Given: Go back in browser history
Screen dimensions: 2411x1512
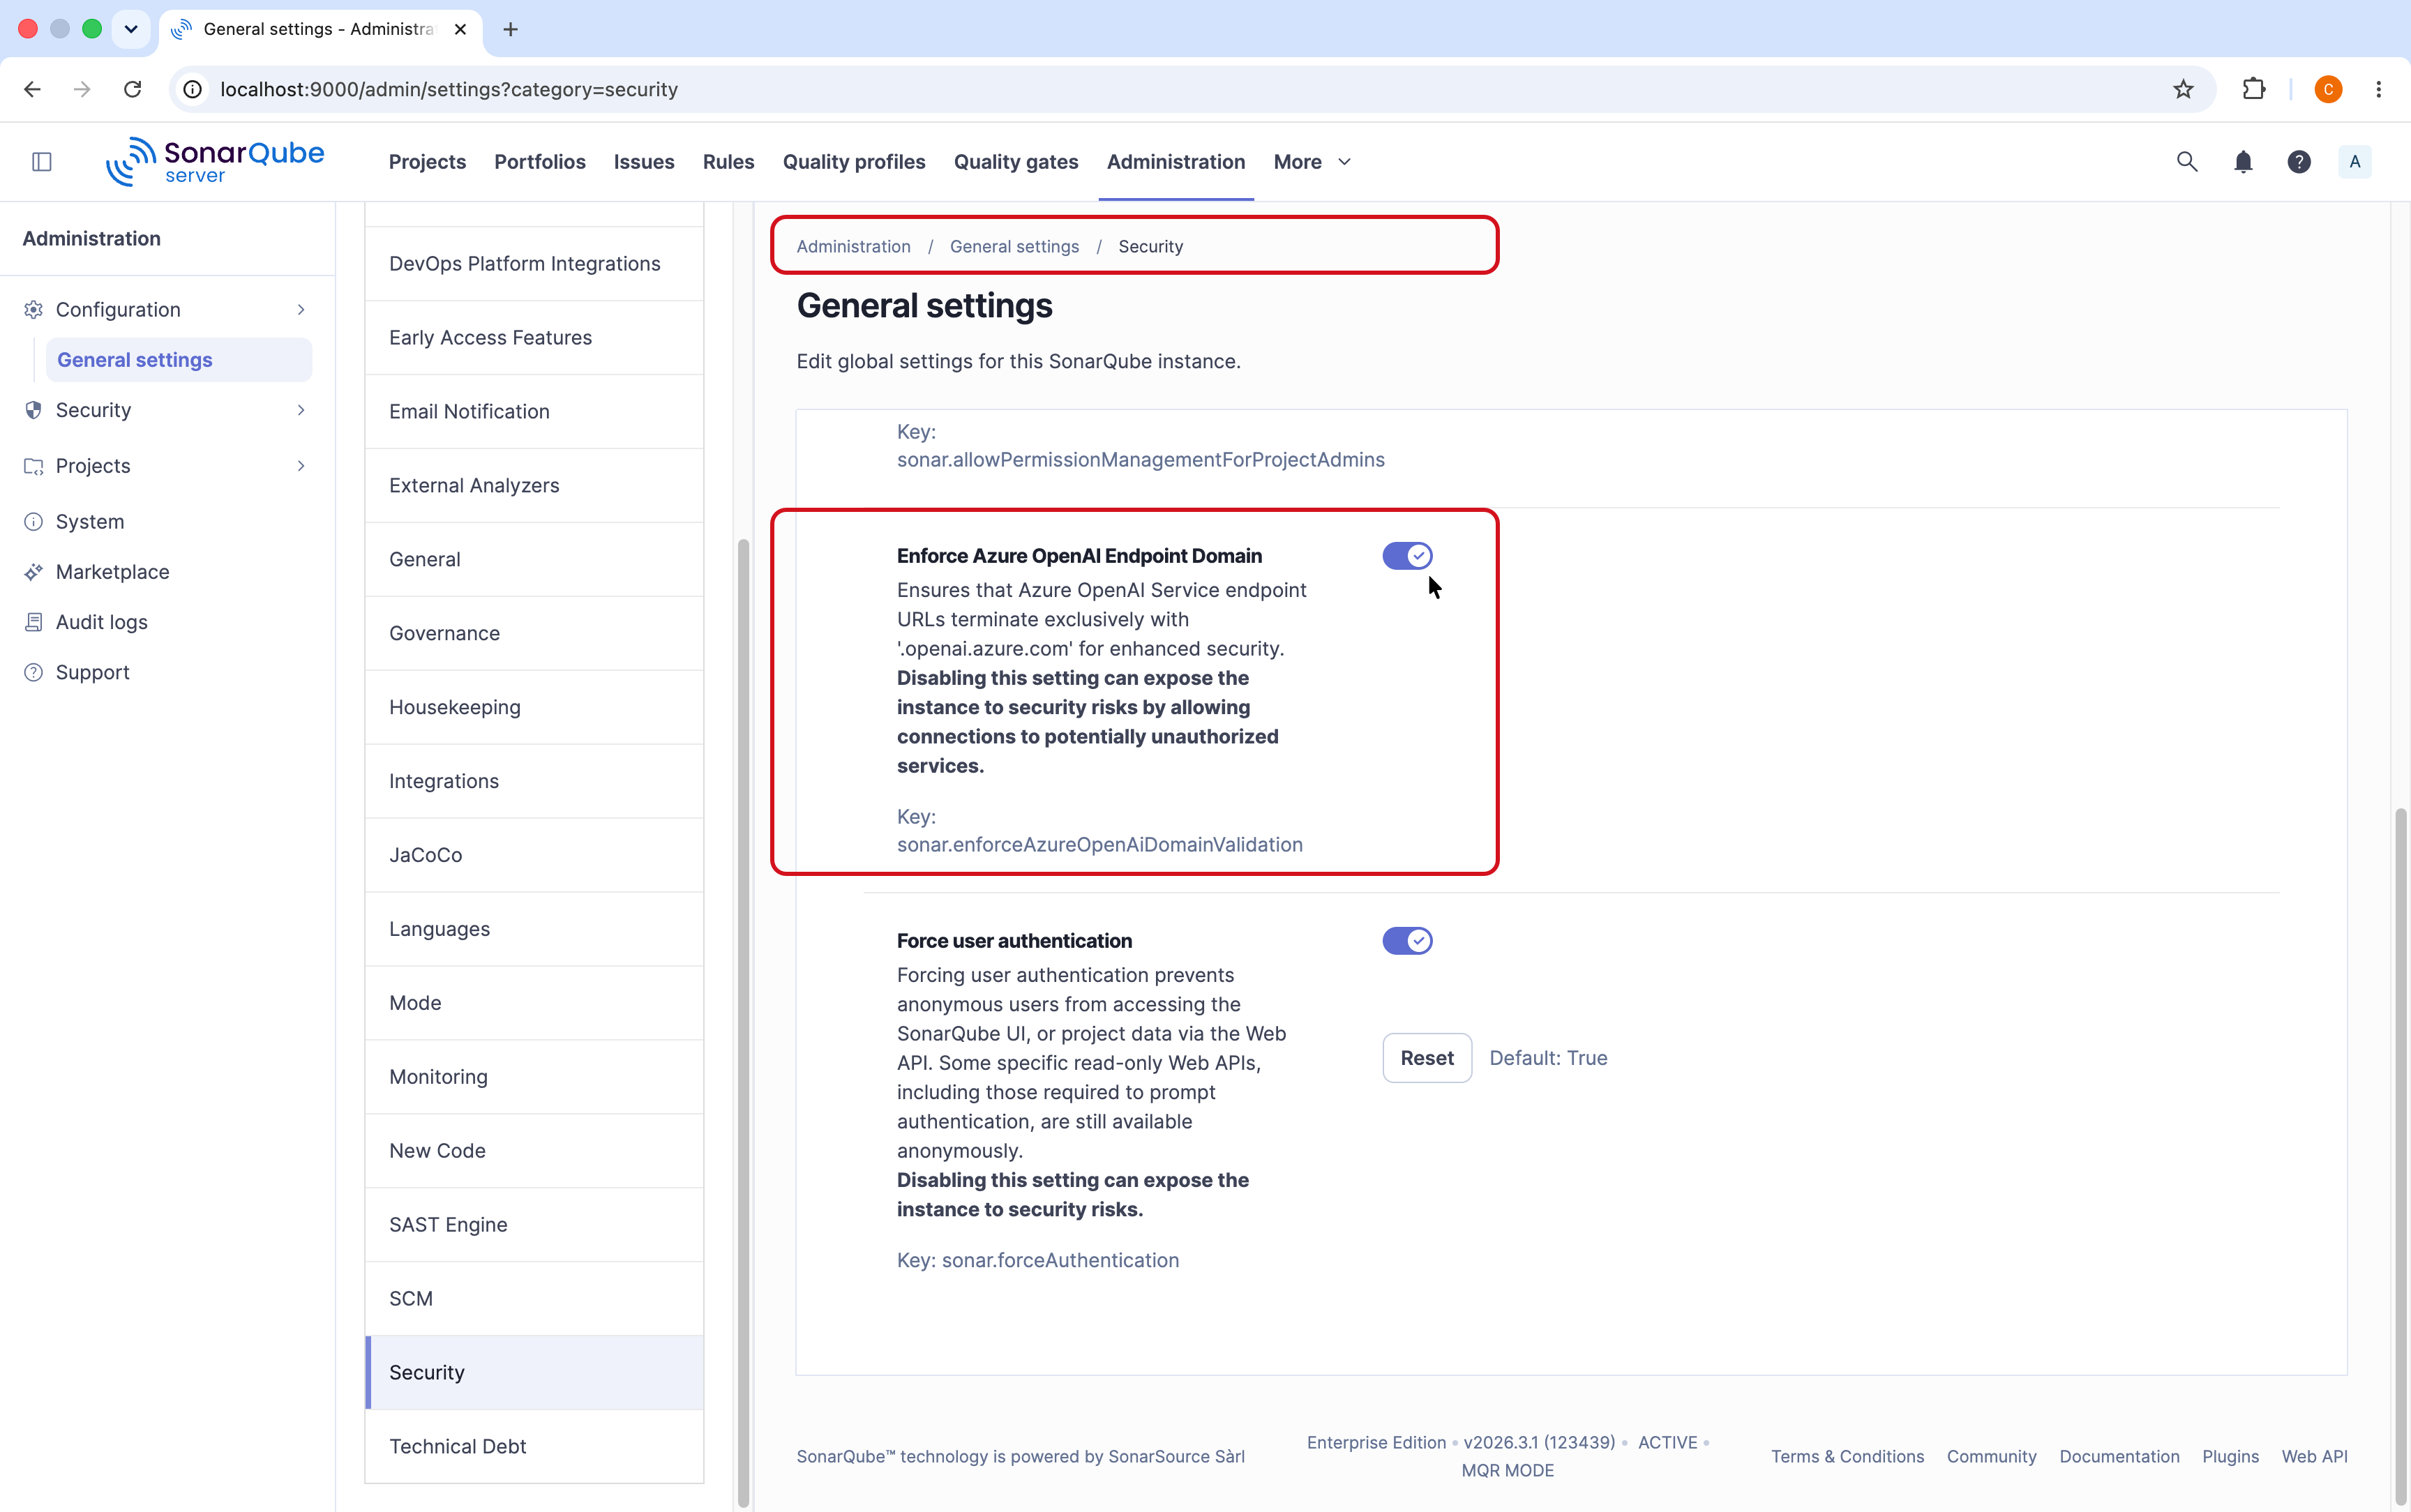Looking at the screenshot, I should point(32,89).
